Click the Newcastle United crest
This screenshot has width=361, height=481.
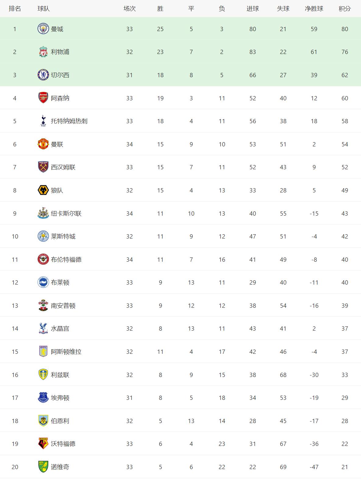pyautogui.click(x=43, y=214)
